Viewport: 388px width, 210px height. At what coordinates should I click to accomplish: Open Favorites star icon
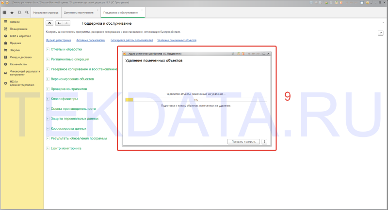click(12, 12)
